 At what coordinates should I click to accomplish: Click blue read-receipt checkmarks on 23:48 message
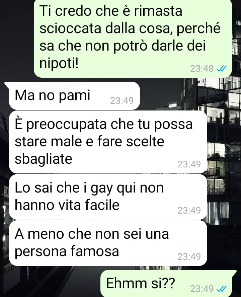tap(221, 69)
